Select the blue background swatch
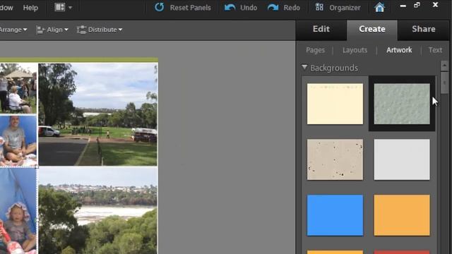The image size is (452, 254). pos(335,215)
